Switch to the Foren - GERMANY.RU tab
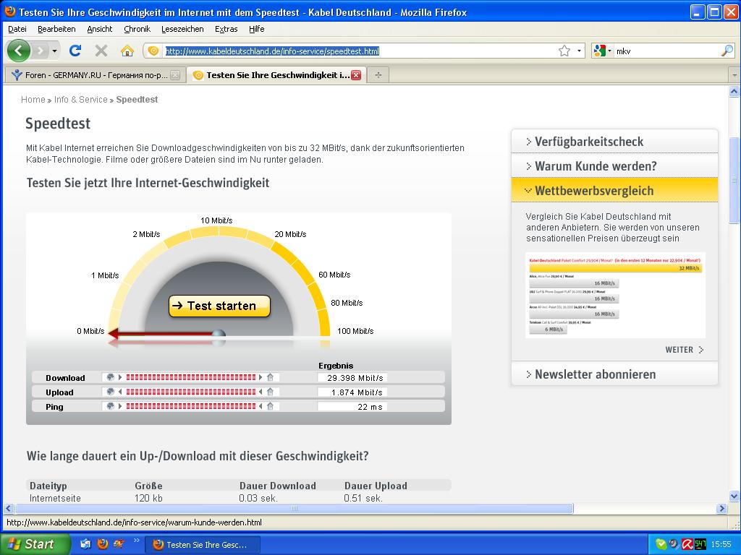 (94, 75)
